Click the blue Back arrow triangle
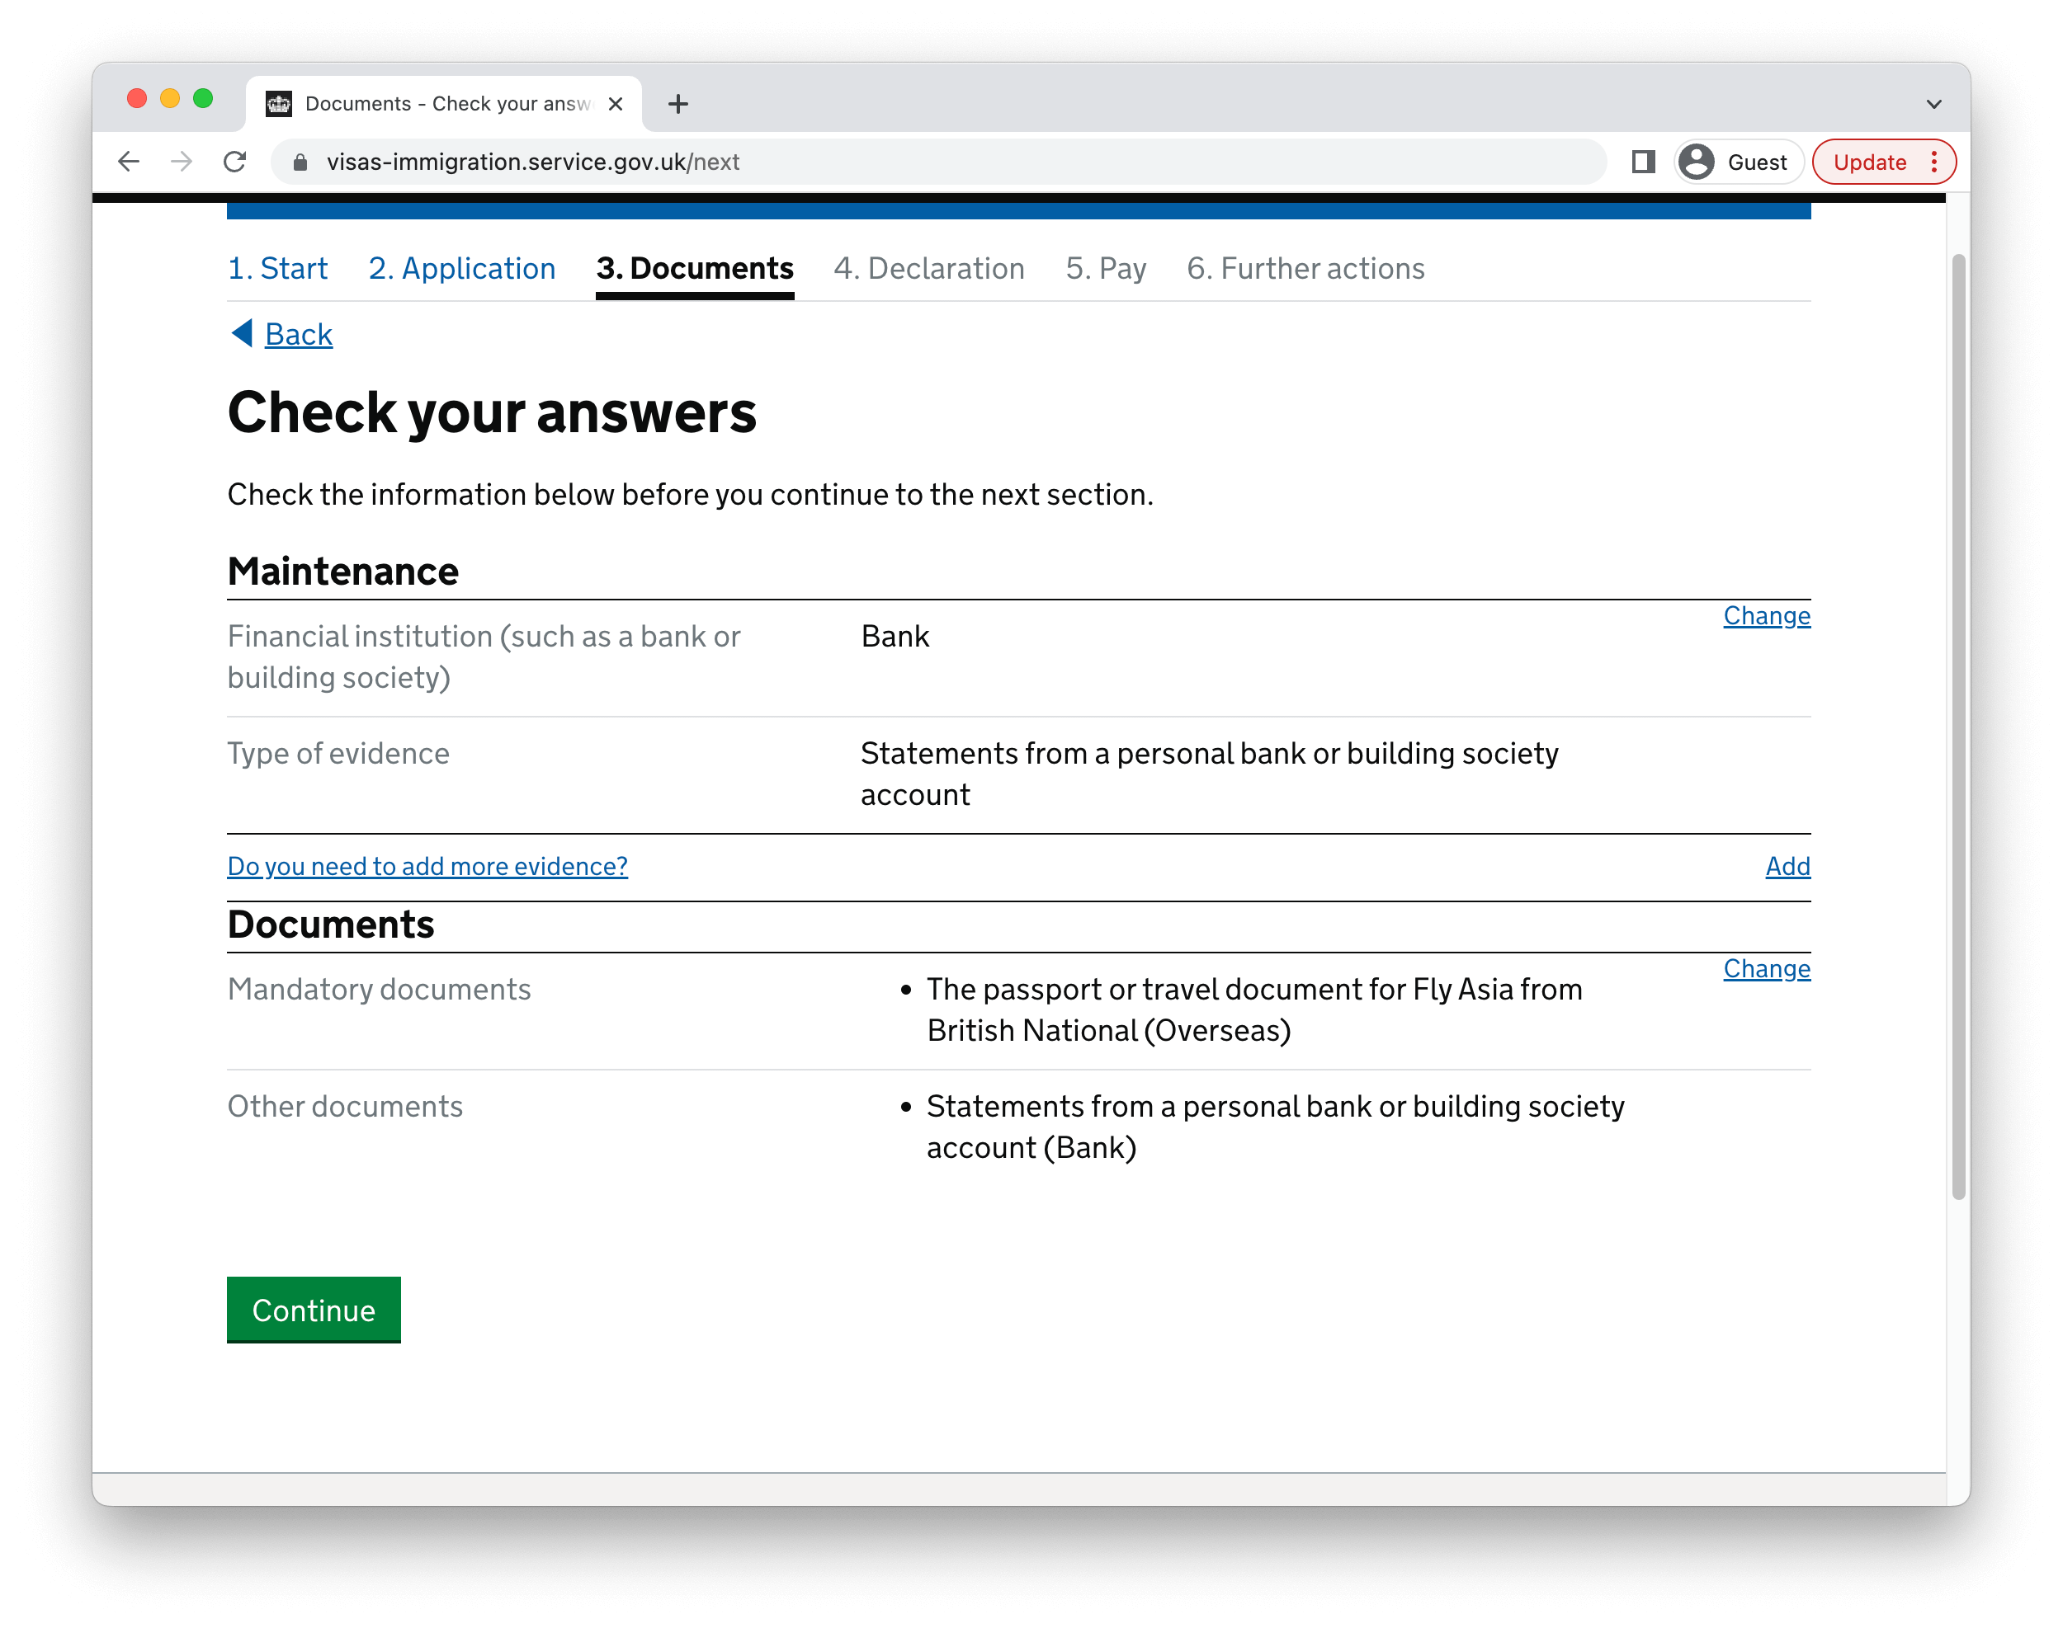 241,334
